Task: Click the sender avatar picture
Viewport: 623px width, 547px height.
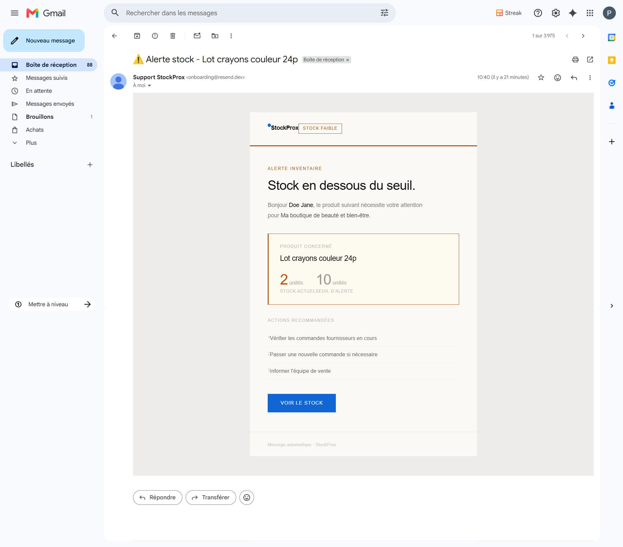Action: (118, 81)
